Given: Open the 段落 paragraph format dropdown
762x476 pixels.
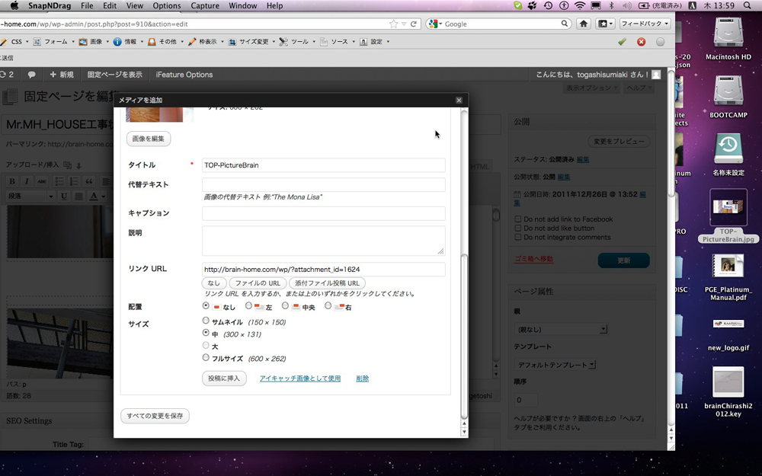Looking at the screenshot, I should point(30,196).
